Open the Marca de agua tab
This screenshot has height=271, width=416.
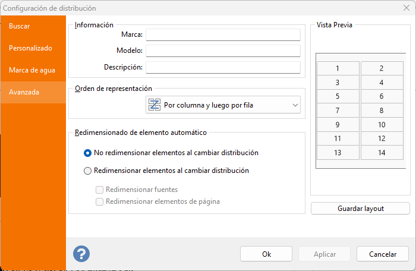32,70
